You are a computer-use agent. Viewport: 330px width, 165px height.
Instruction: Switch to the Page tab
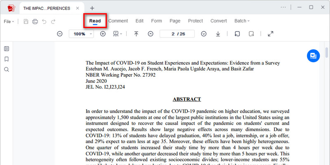click(175, 21)
